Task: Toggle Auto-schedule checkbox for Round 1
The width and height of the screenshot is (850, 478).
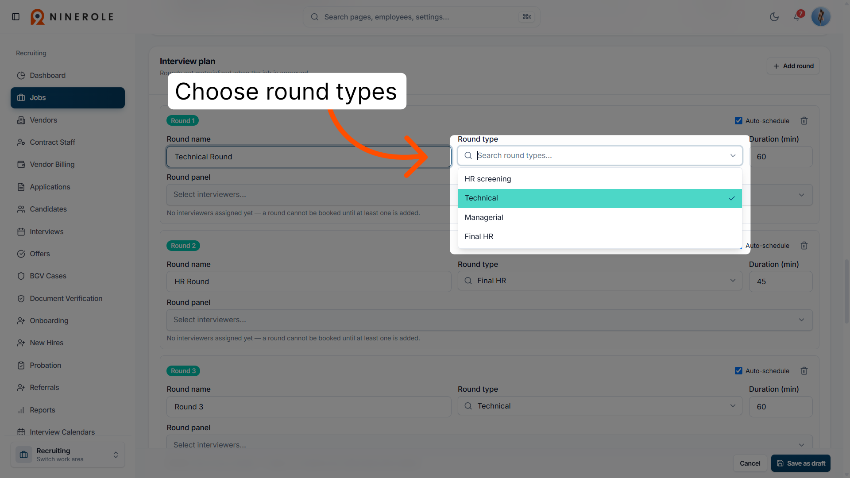Action: click(x=738, y=121)
